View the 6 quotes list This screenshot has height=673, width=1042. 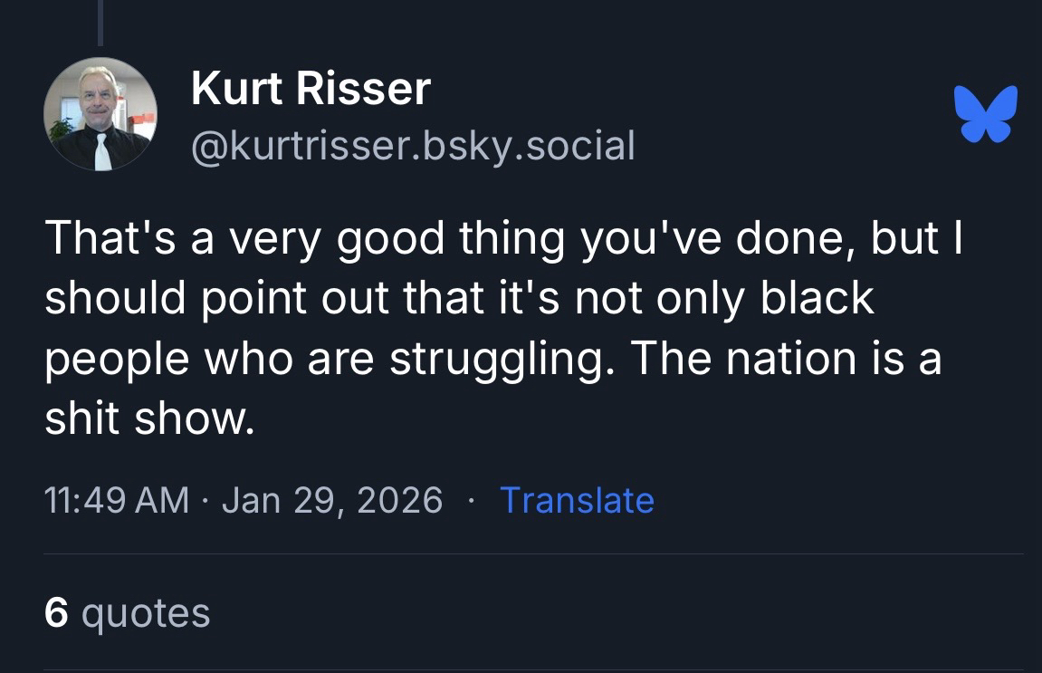127,613
